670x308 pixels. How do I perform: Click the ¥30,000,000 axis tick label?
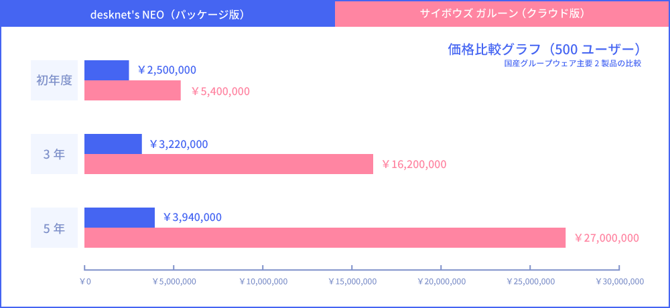coord(620,282)
